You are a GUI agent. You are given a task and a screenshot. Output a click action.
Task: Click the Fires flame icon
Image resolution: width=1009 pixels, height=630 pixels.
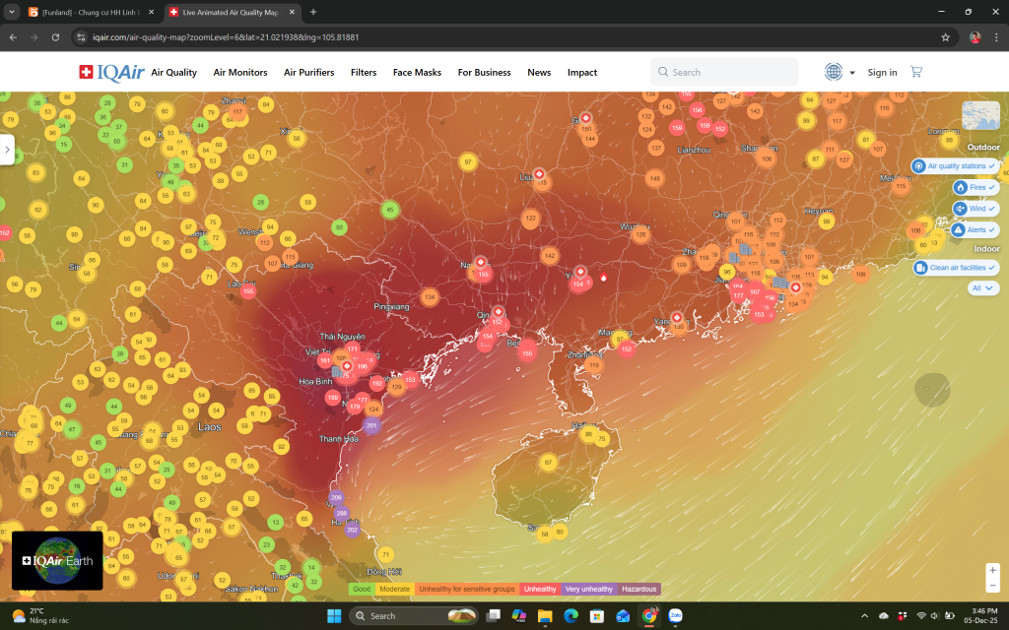tap(960, 187)
